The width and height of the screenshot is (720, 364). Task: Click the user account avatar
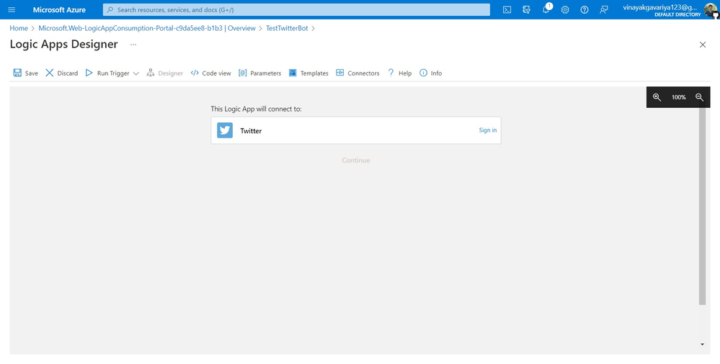(711, 9)
